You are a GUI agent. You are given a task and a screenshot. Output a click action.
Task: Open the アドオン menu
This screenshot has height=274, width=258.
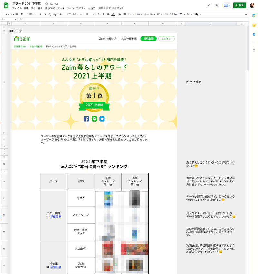81,8
